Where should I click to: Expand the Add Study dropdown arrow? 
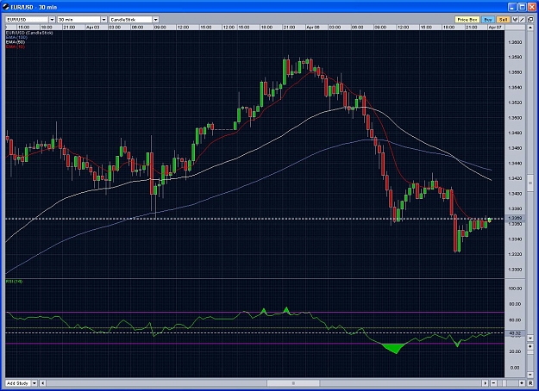(x=34, y=383)
